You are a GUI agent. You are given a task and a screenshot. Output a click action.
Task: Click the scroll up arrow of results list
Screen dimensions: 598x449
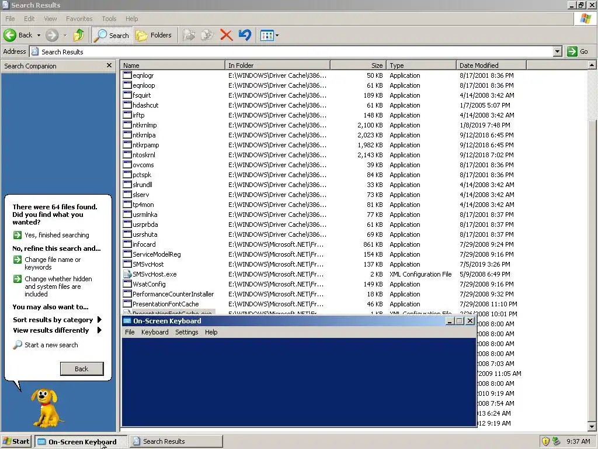tap(592, 65)
